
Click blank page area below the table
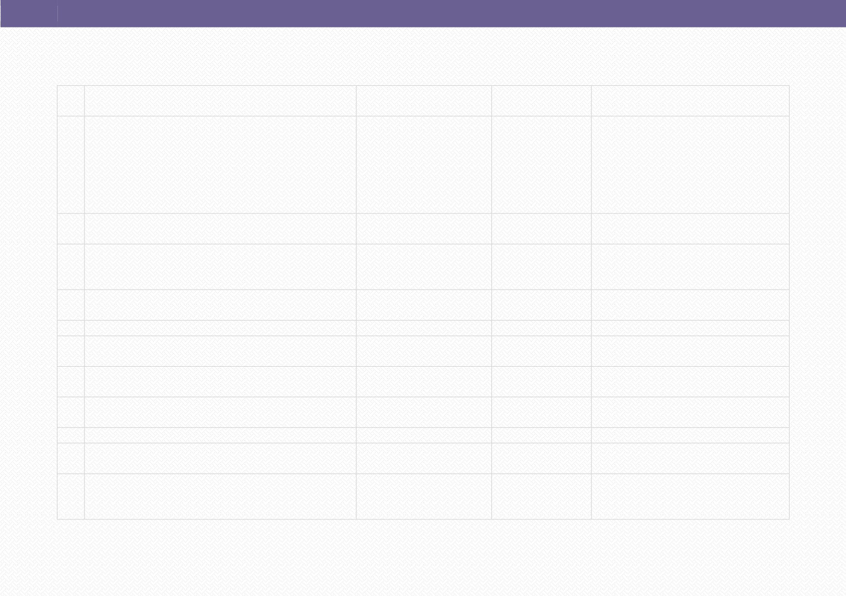pyautogui.click(x=423, y=557)
